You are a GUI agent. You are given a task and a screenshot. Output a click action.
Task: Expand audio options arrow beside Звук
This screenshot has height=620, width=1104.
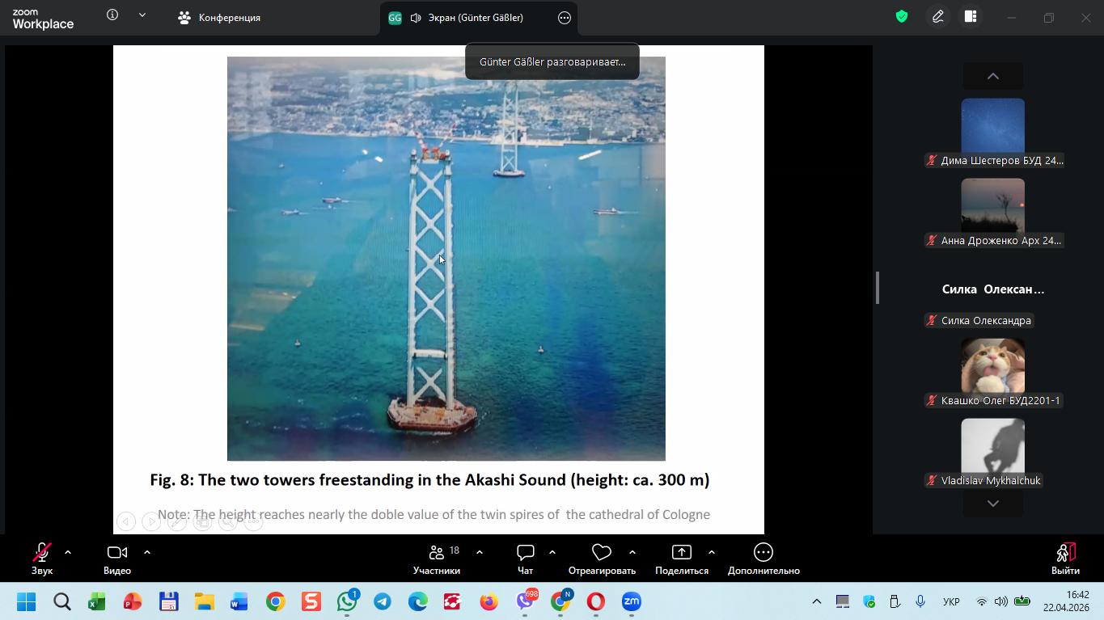click(x=68, y=552)
